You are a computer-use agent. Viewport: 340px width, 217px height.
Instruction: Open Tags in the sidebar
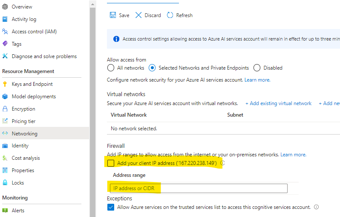[x=17, y=44]
